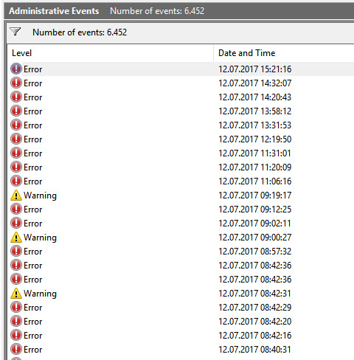Viewport: 354px width, 360px height.
Task: Click warning icon for 09:00:27 event
Action: [16, 238]
